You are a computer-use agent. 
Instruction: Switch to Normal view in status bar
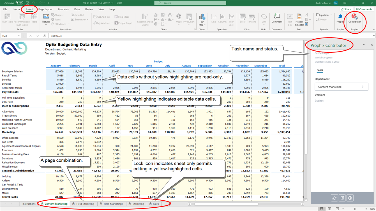(322, 209)
